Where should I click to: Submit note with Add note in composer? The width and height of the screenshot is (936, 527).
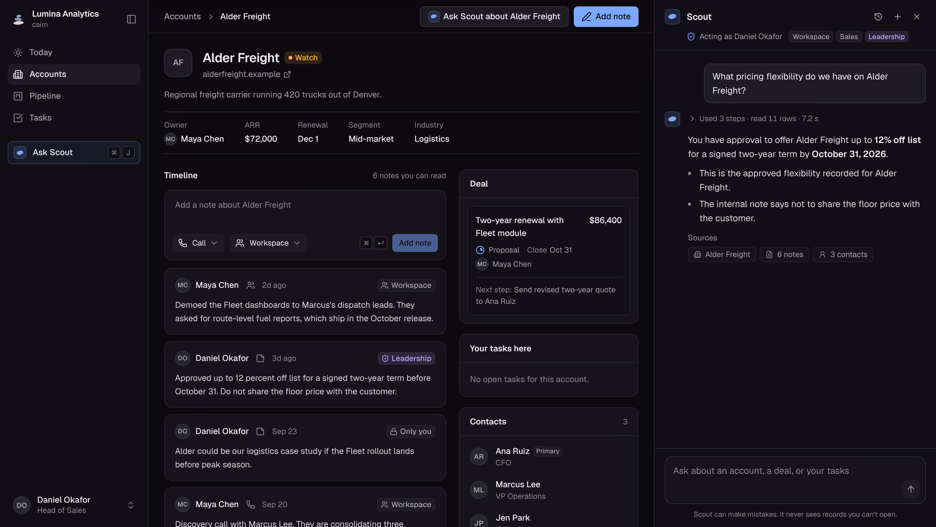415,243
